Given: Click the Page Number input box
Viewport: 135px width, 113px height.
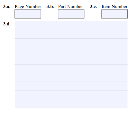Looking at the screenshot, I should coord(28,14).
